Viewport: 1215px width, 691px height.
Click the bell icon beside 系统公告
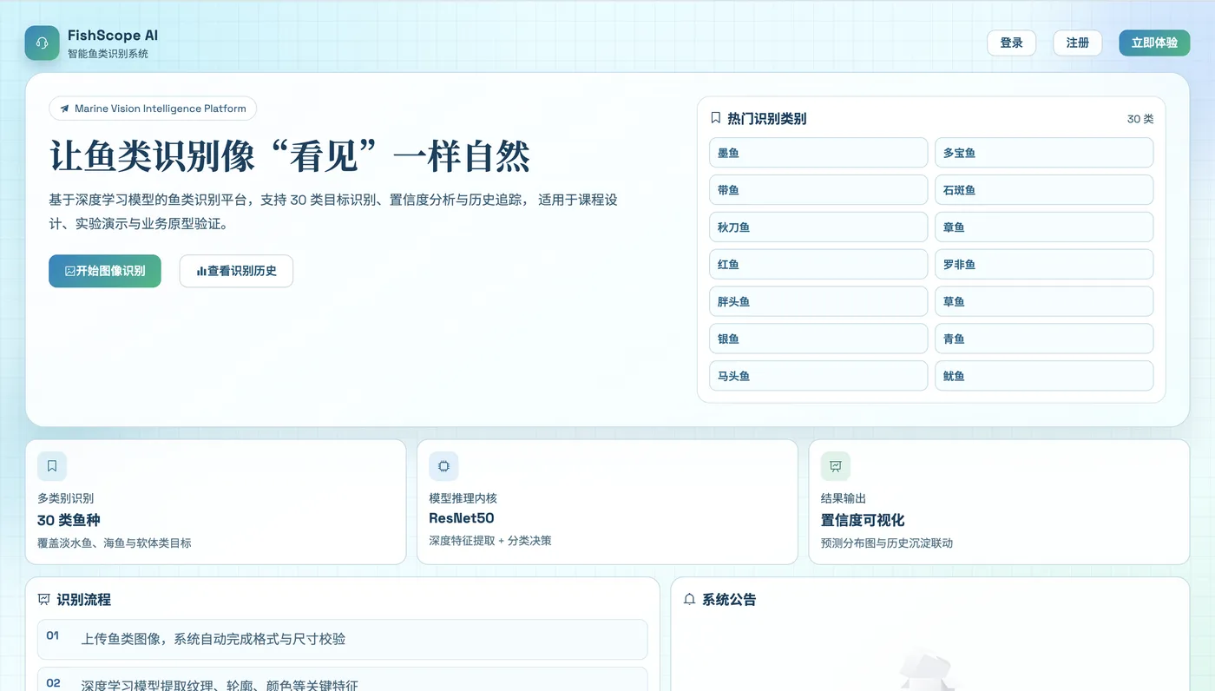click(x=688, y=598)
